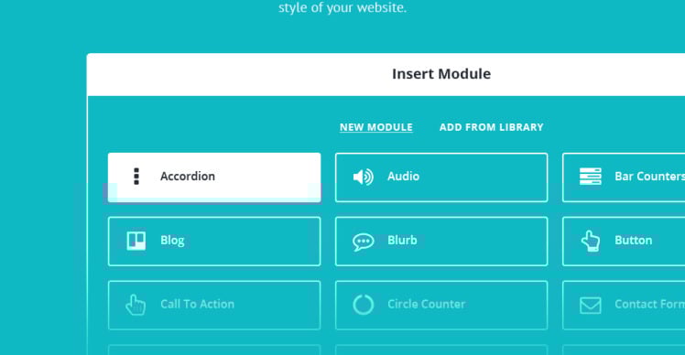
Task: Open the Add From Library tab
Action: (492, 127)
